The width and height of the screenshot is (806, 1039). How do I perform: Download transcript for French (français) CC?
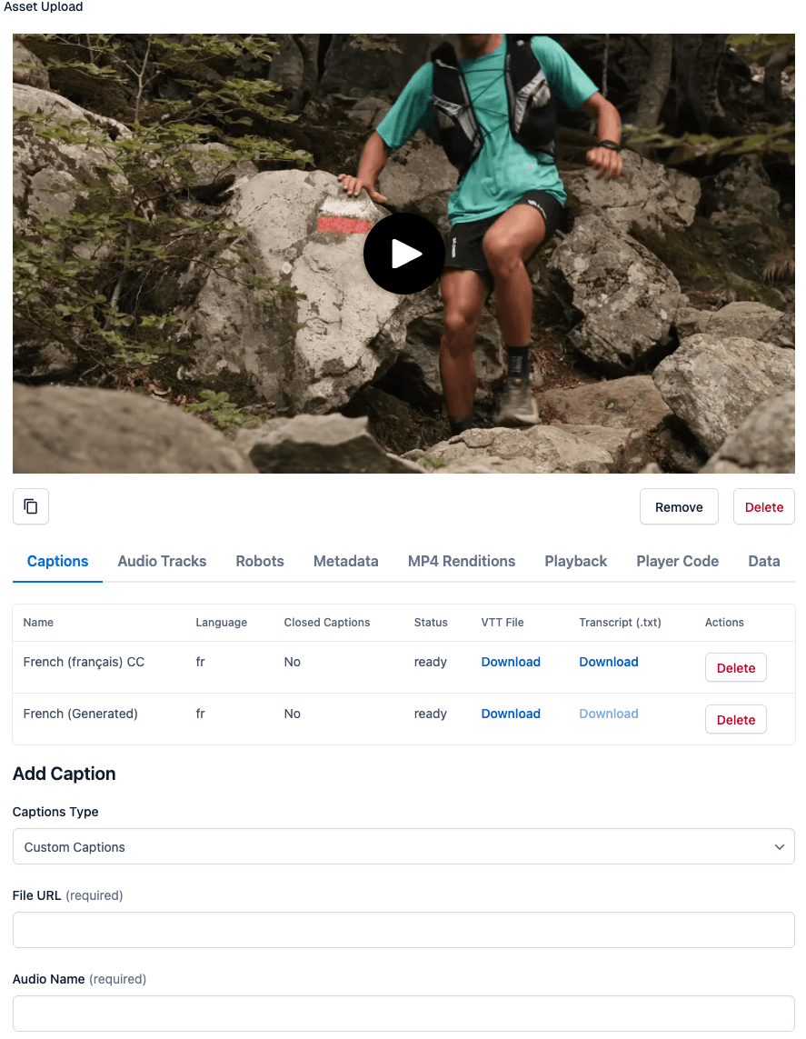click(609, 662)
